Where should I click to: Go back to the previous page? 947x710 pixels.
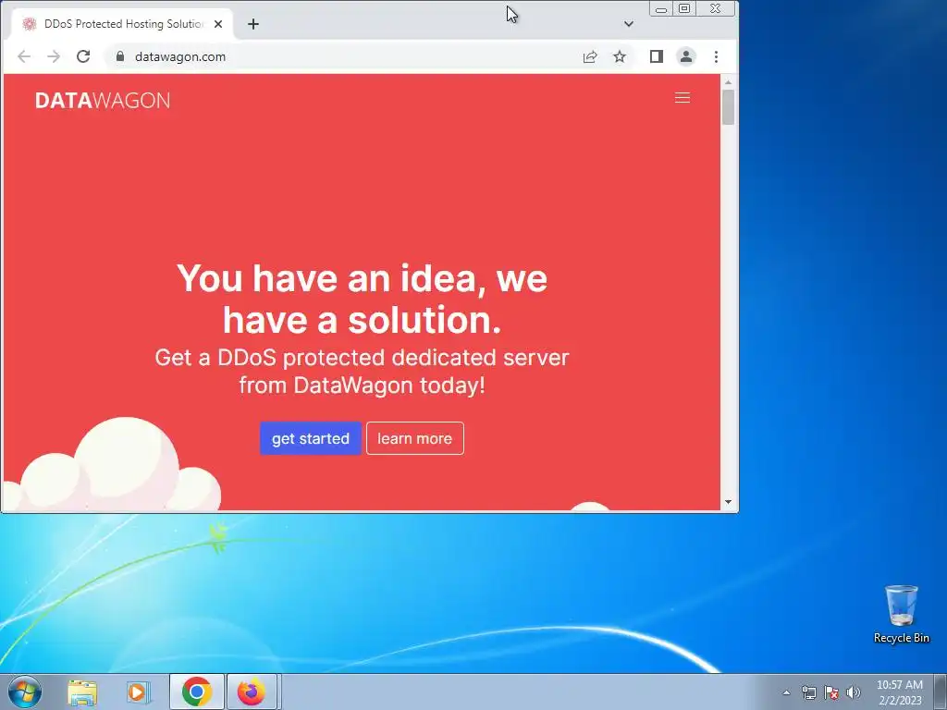(x=24, y=56)
